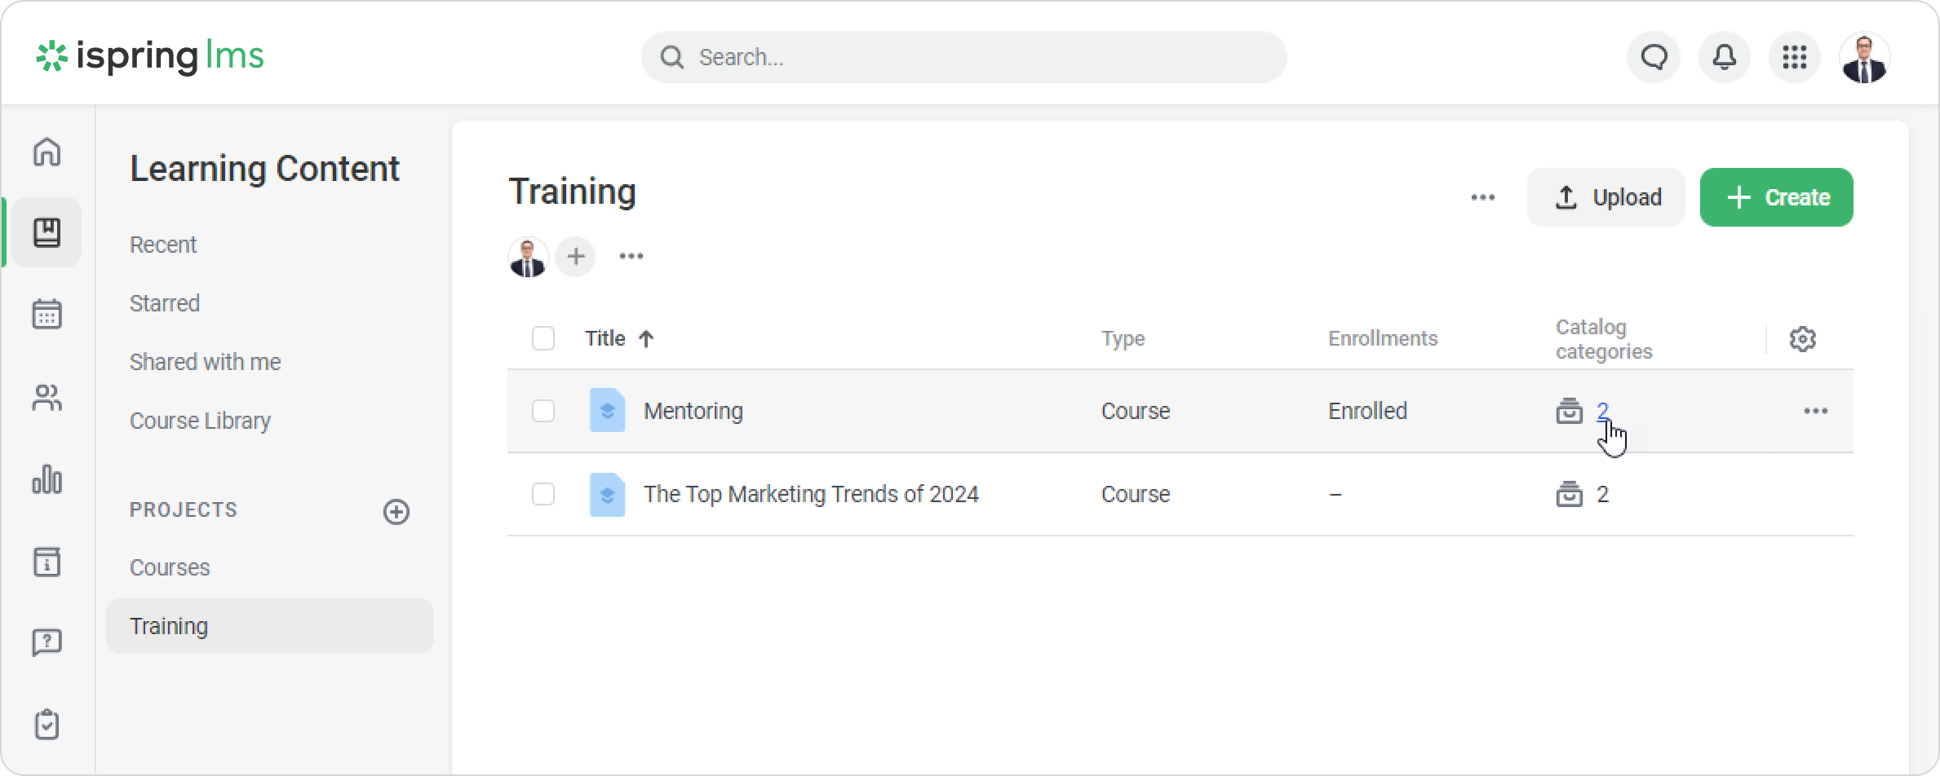Open the Home icon in sidebar
1940x776 pixels.
[x=47, y=152]
